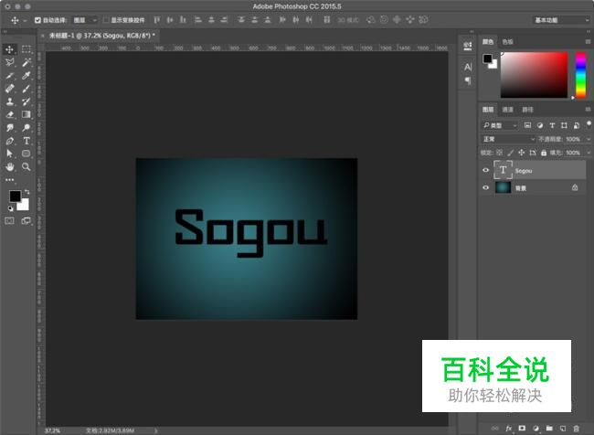This screenshot has height=435, width=594.
Task: Open the Edit Toolbar three-dots menu
Action: click(9, 180)
